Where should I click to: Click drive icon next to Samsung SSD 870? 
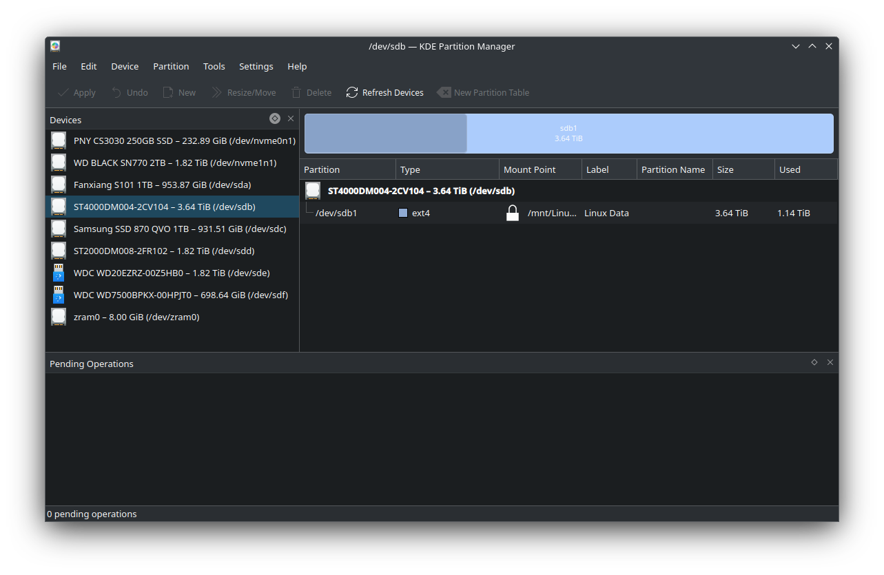coord(59,229)
